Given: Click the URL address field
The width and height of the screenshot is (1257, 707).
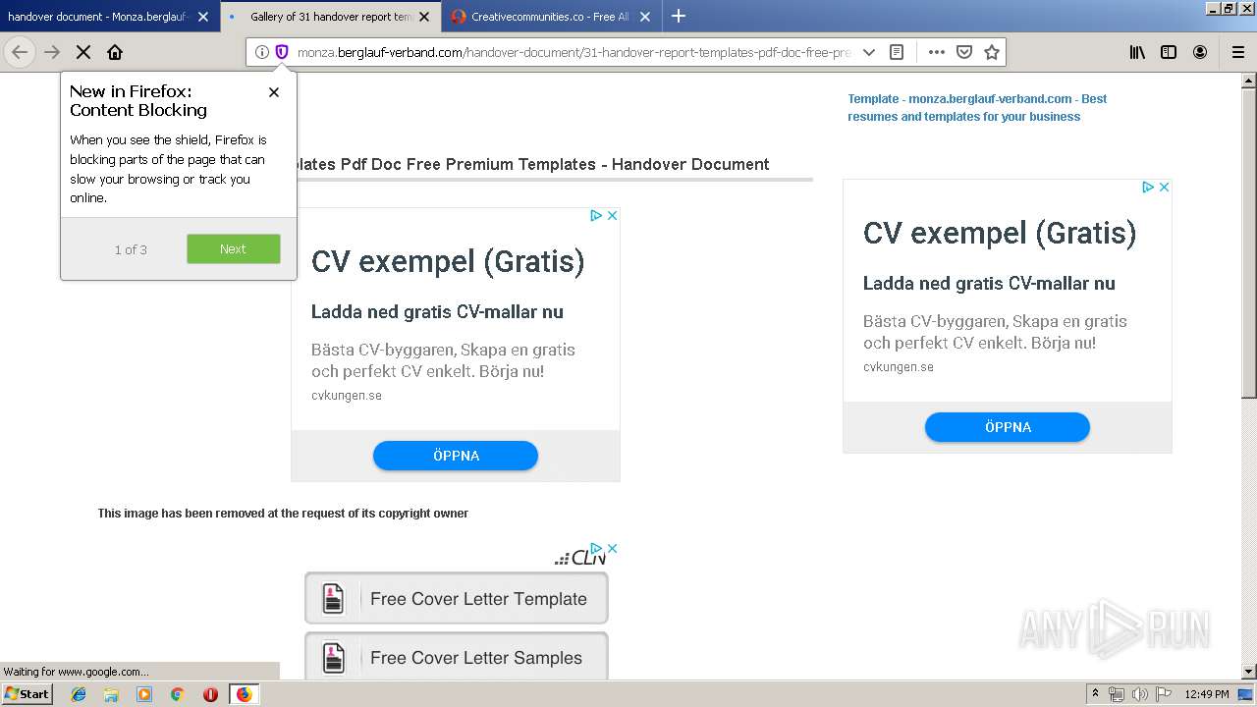Looking at the screenshot, I should pyautogui.click(x=574, y=52).
